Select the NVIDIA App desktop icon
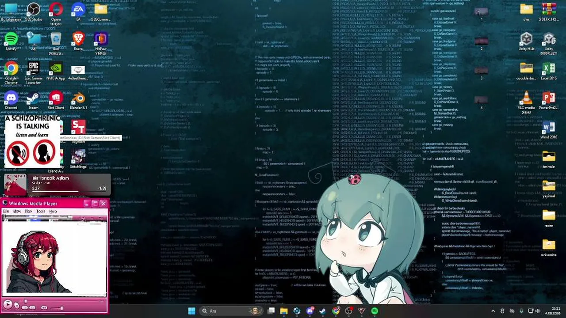The image size is (566, 318). pos(56,71)
